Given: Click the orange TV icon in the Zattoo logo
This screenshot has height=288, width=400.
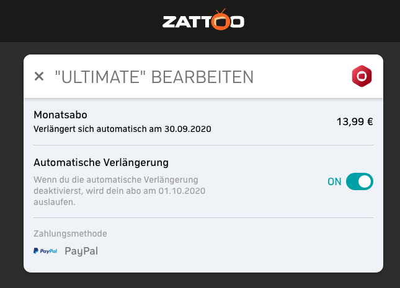Looking at the screenshot, I should (x=220, y=20).
